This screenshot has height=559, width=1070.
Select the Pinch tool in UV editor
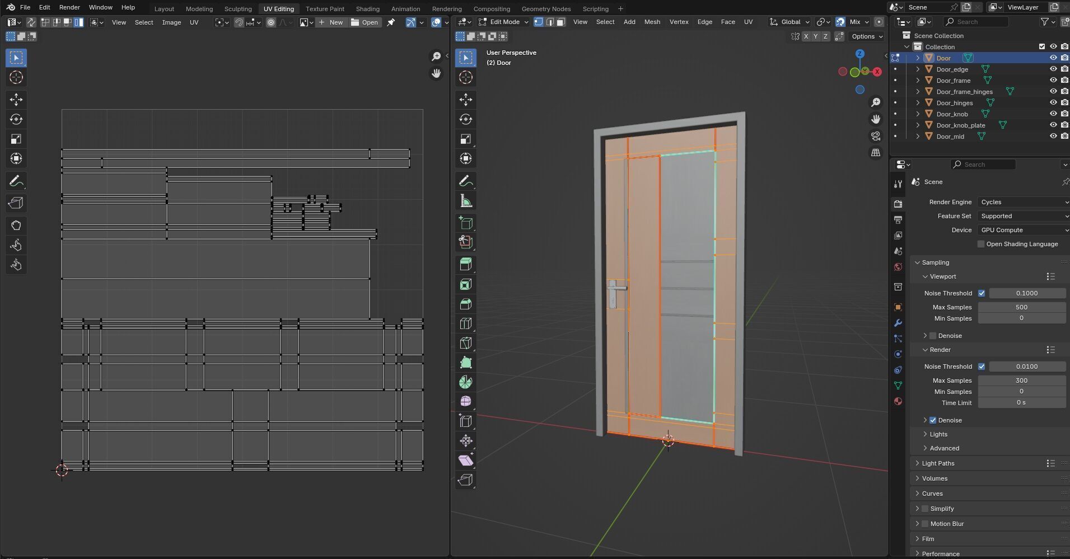(16, 265)
